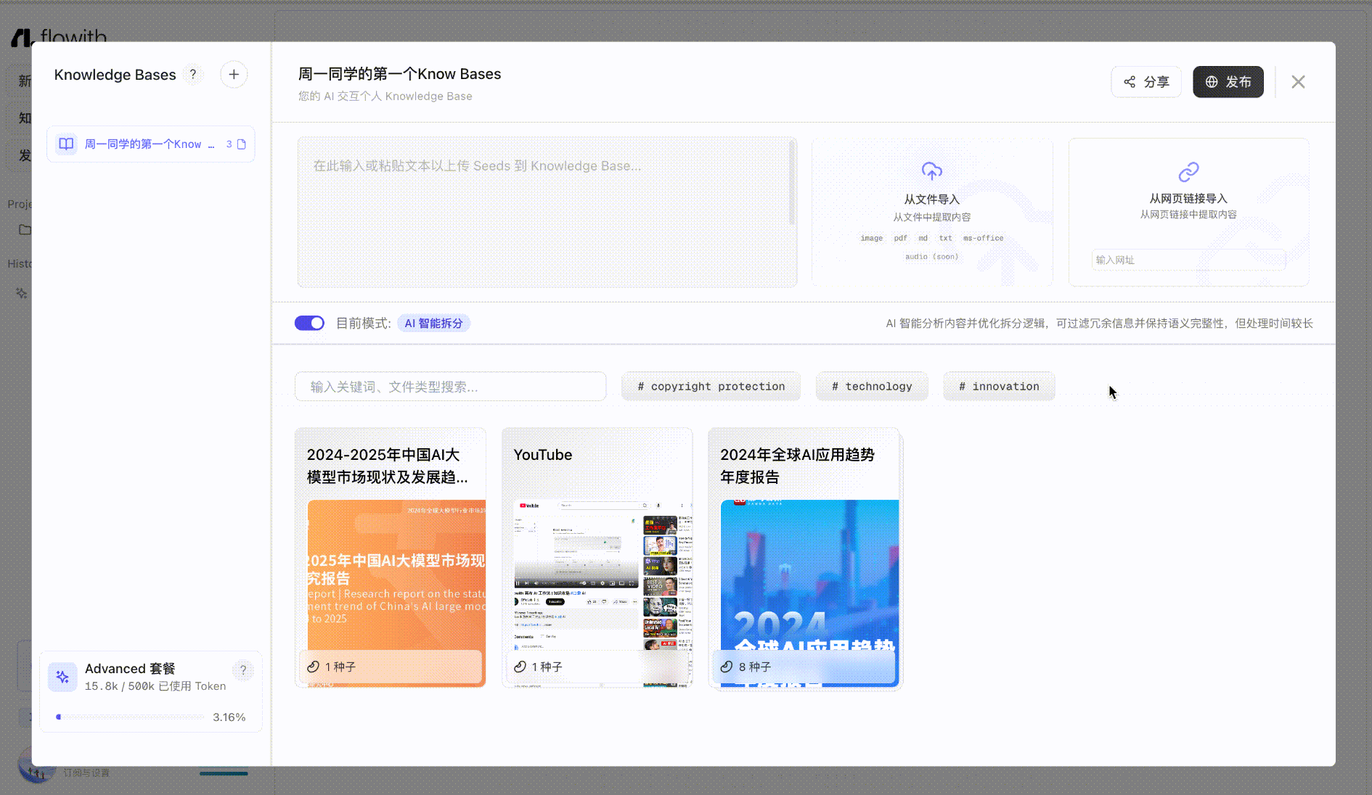The height and width of the screenshot is (795, 1372).
Task: Click the seed icon beside 8 种子
Action: point(727,667)
